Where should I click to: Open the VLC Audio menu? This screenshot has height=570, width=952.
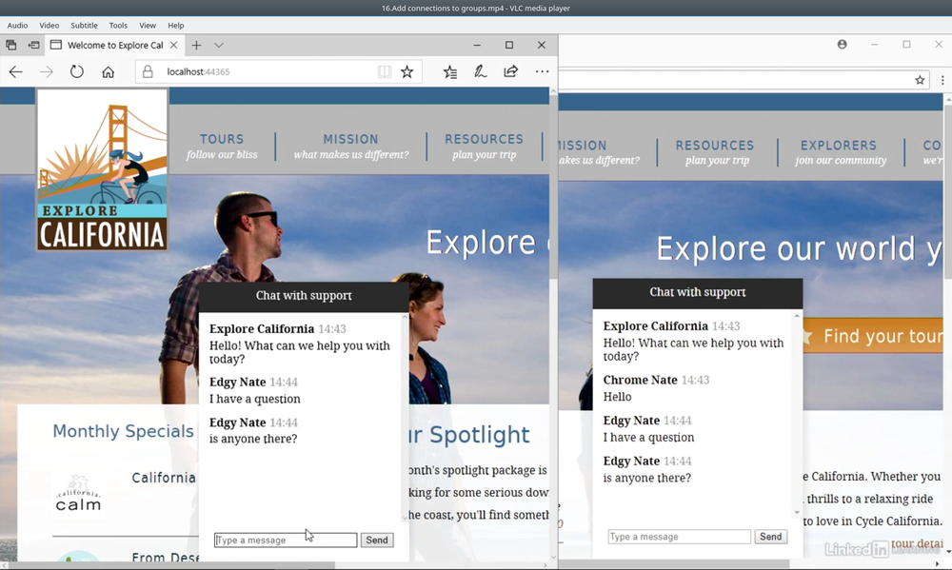pyautogui.click(x=17, y=26)
